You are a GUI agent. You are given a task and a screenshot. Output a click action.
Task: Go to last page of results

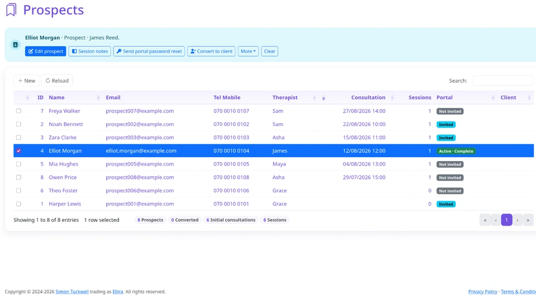pyautogui.click(x=528, y=220)
